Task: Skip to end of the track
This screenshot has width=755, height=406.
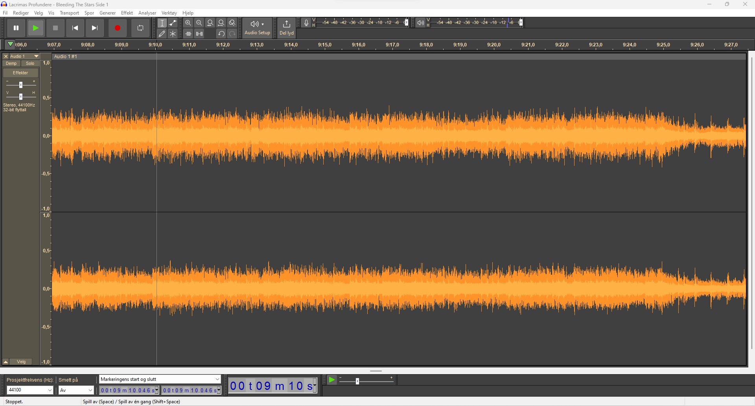Action: 95,28
